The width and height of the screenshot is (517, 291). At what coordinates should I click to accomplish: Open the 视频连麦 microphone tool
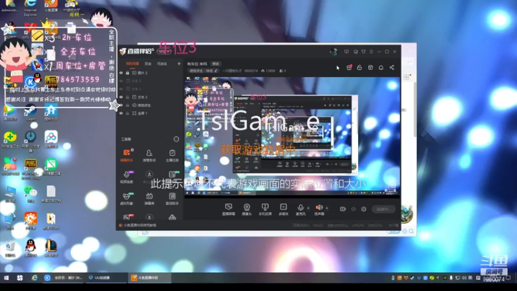(127, 177)
